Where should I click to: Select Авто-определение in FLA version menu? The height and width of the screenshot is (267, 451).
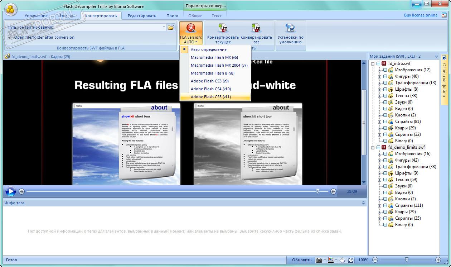coord(215,49)
